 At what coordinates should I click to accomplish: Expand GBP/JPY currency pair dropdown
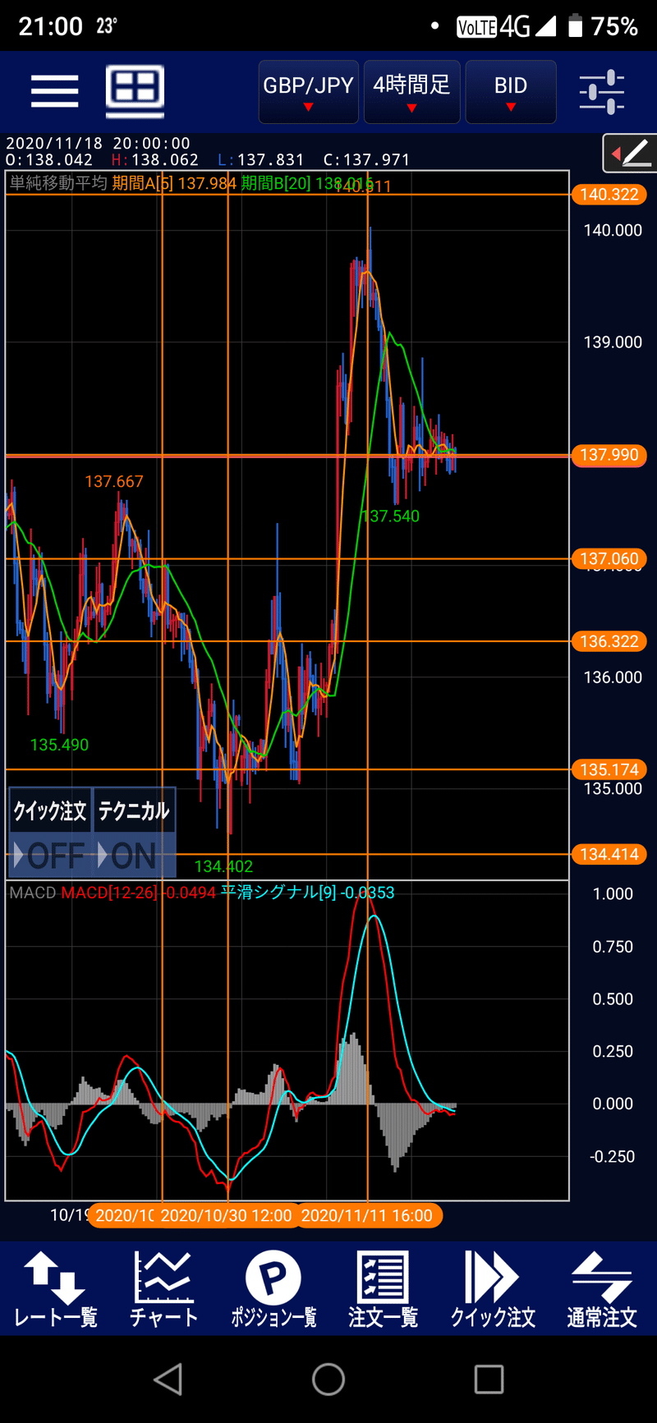pyautogui.click(x=309, y=92)
